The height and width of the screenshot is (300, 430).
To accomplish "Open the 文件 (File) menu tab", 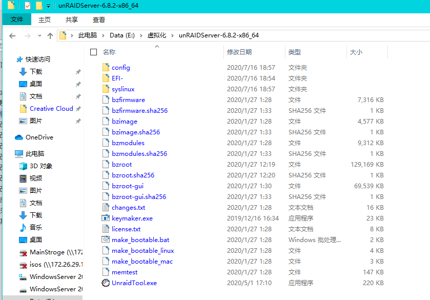I will (x=17, y=19).
